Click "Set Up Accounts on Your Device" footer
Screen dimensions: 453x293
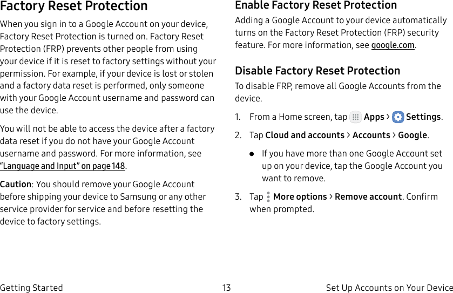[x=389, y=288]
